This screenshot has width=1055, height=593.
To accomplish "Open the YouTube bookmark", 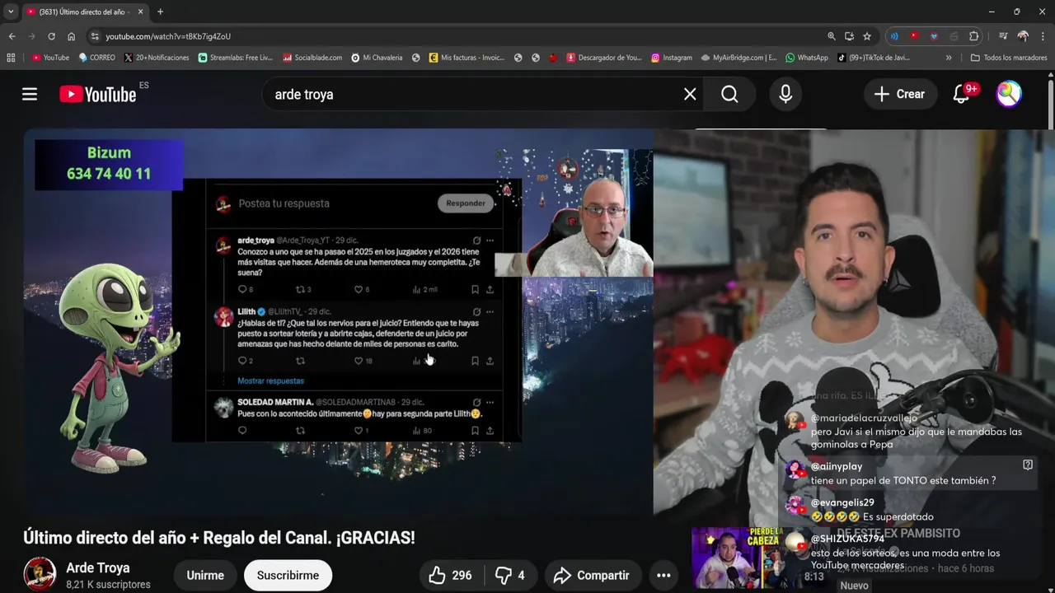I will pyautogui.click(x=50, y=58).
